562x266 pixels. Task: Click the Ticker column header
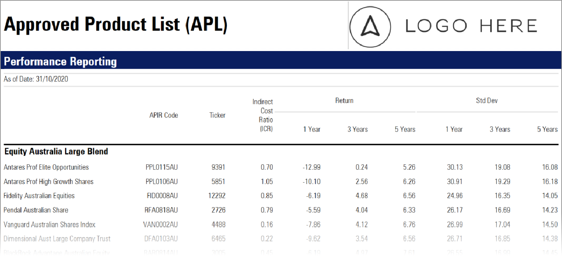217,115
